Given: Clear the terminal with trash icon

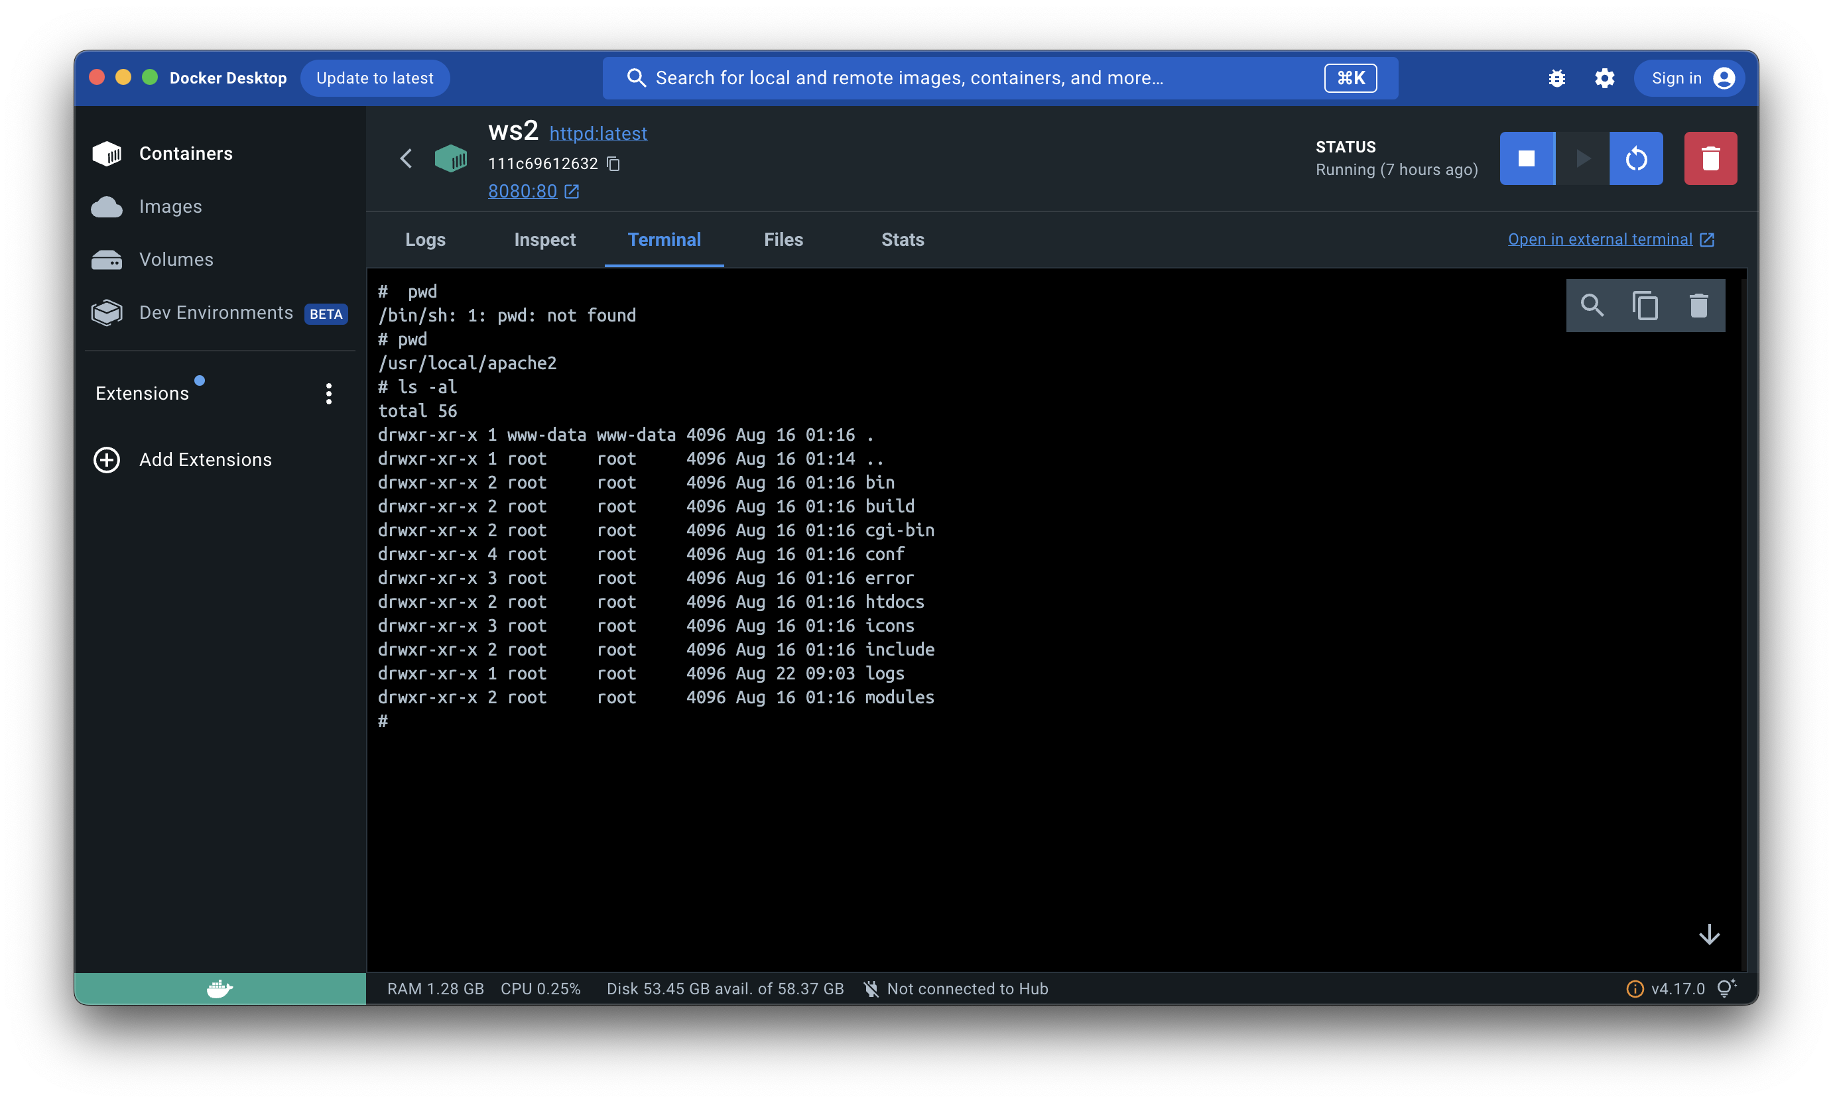Looking at the screenshot, I should coord(1698,306).
